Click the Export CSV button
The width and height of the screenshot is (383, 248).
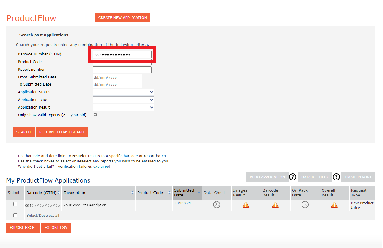[x=56, y=228]
